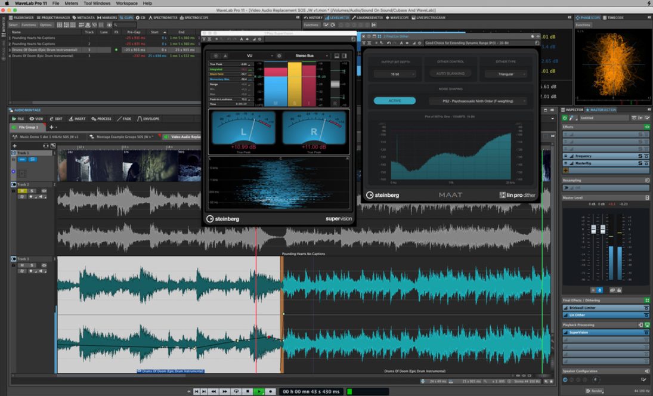Solo the Frequency effect slot
This screenshot has height=396, width=653.
click(640, 156)
